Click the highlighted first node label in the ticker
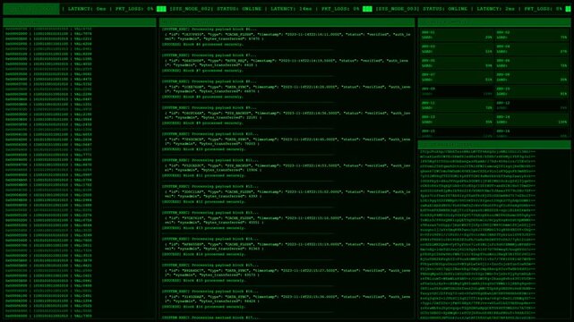 [31, 9]
